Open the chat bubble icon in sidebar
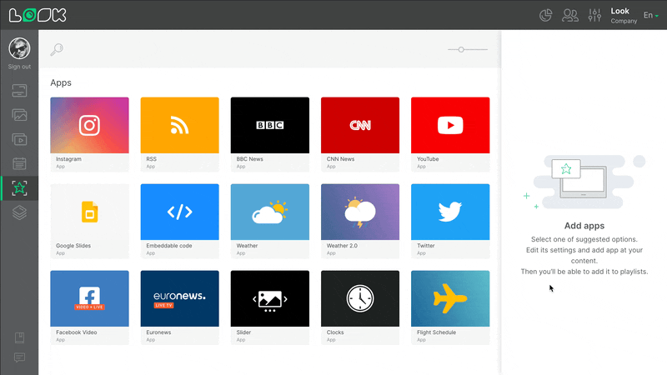This screenshot has width=667, height=375. pyautogui.click(x=19, y=357)
